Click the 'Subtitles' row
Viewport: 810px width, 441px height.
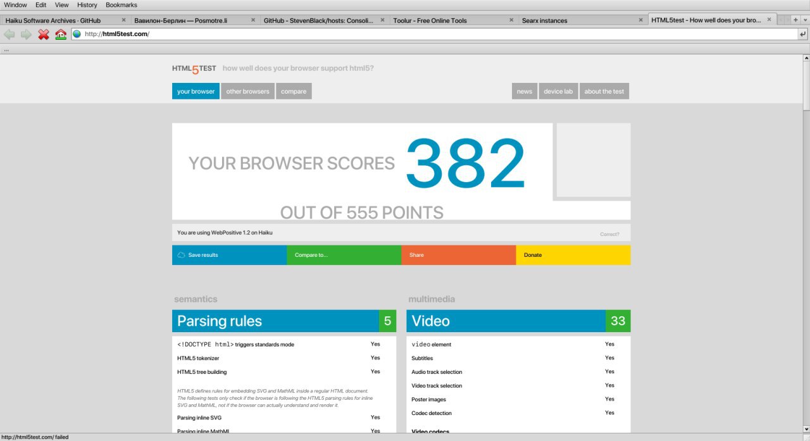(518, 358)
